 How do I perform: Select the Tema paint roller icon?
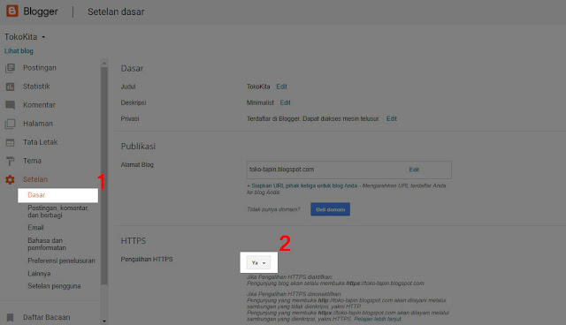click(x=10, y=161)
